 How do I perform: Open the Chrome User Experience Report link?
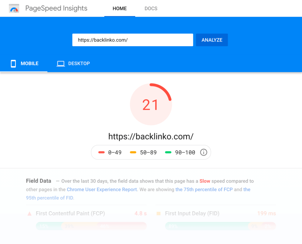pos(101,189)
